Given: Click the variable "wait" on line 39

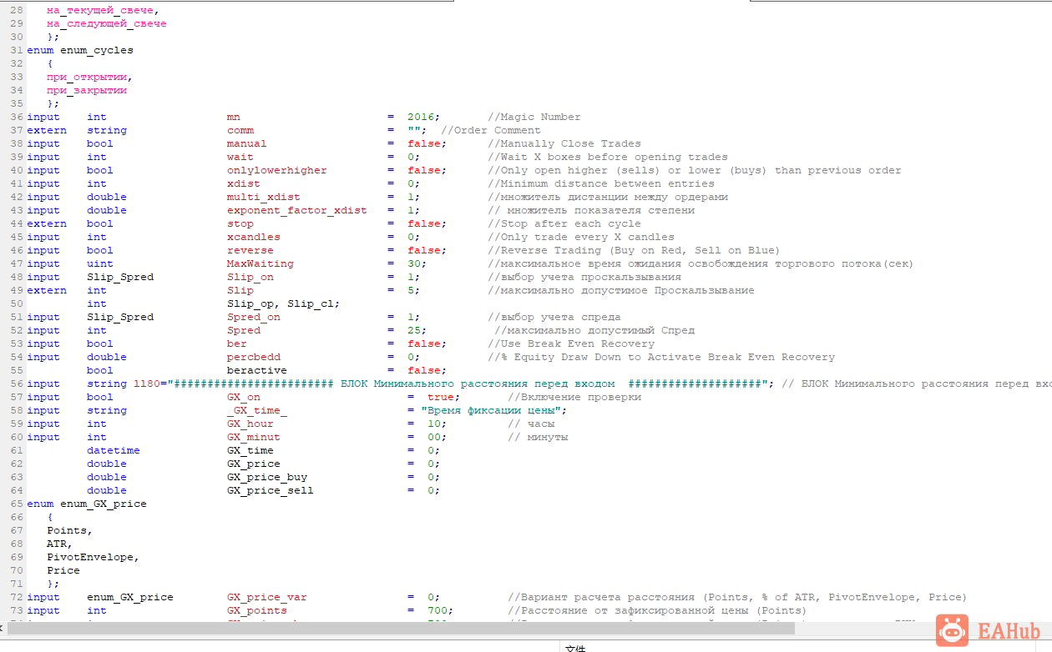Looking at the screenshot, I should pyautogui.click(x=240, y=157).
